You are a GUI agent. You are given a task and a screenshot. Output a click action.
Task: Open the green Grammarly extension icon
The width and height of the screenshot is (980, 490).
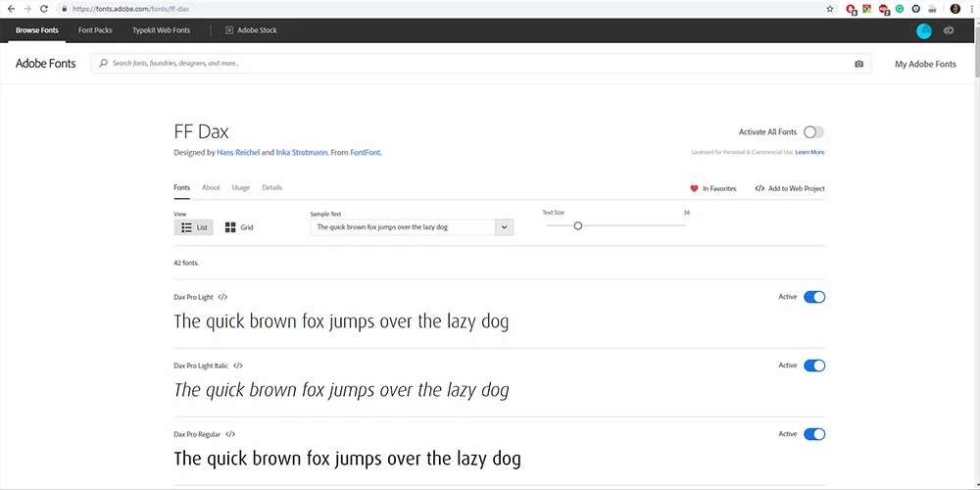pos(900,9)
